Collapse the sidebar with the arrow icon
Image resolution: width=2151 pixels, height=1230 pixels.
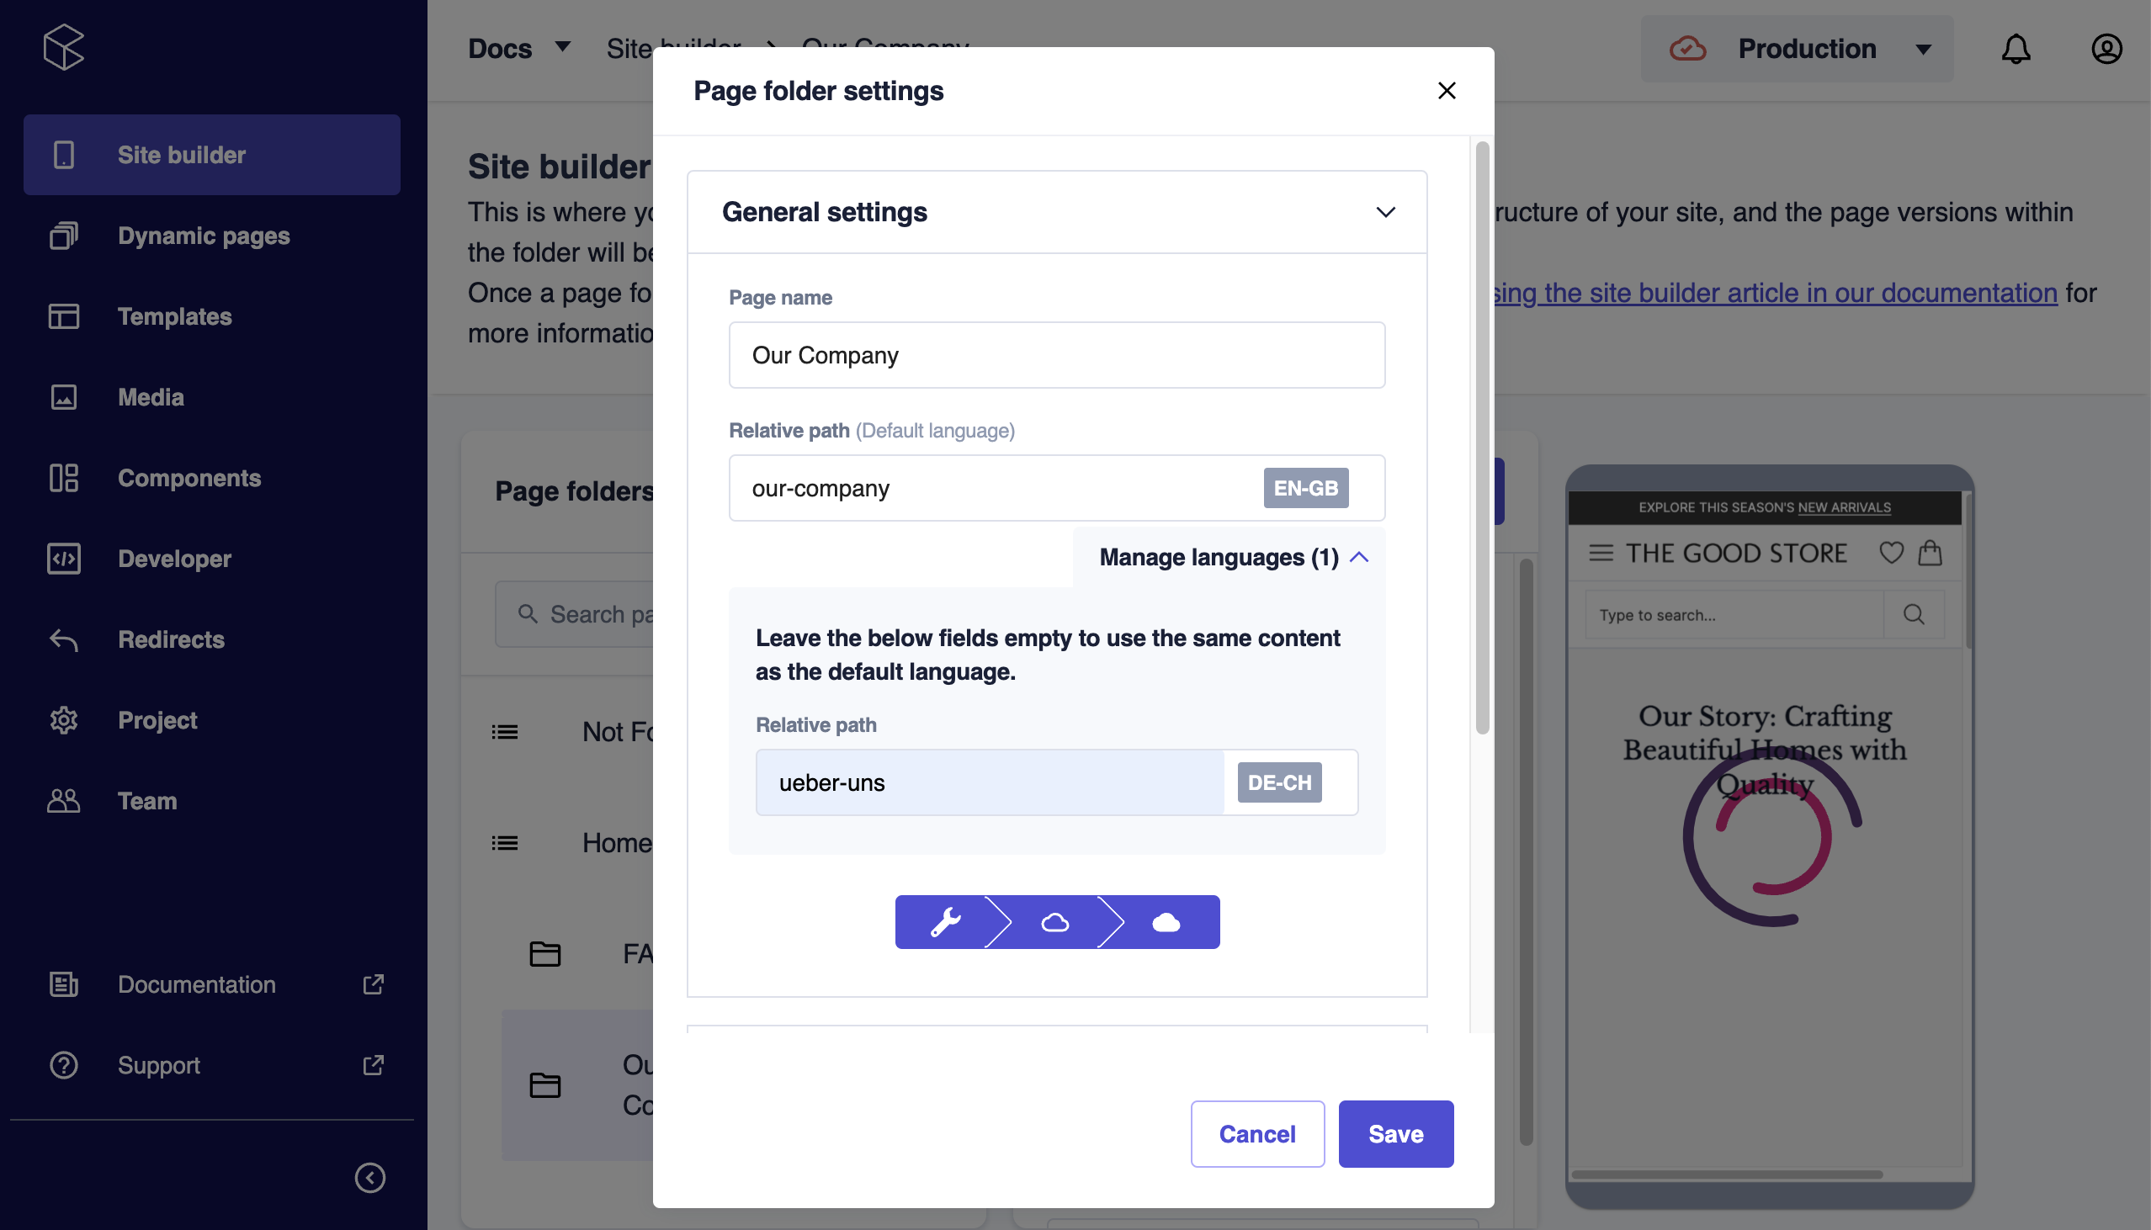pos(370,1178)
